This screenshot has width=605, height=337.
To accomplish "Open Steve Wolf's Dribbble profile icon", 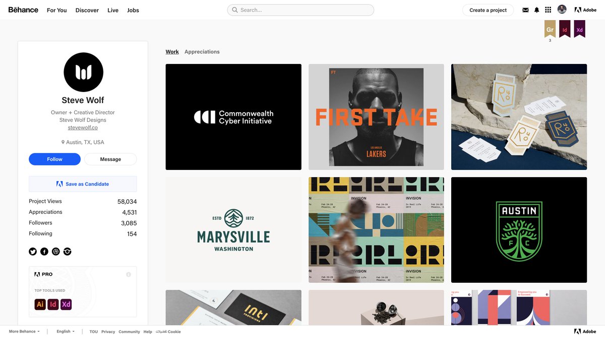I will pos(56,251).
